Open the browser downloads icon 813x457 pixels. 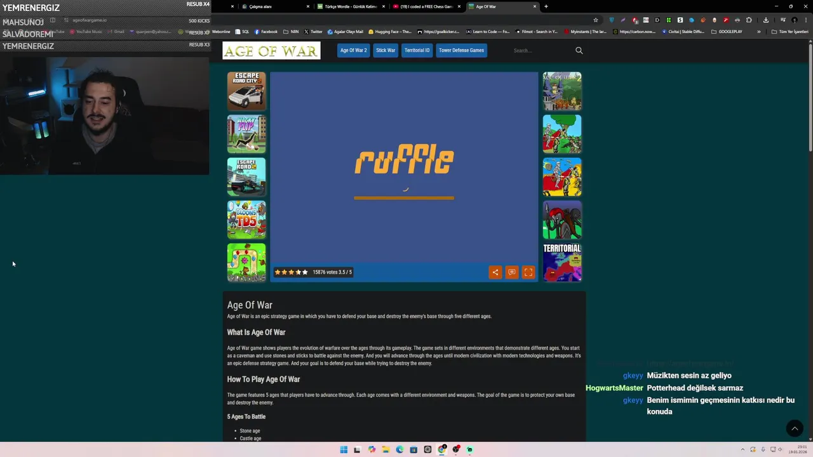coord(765,20)
